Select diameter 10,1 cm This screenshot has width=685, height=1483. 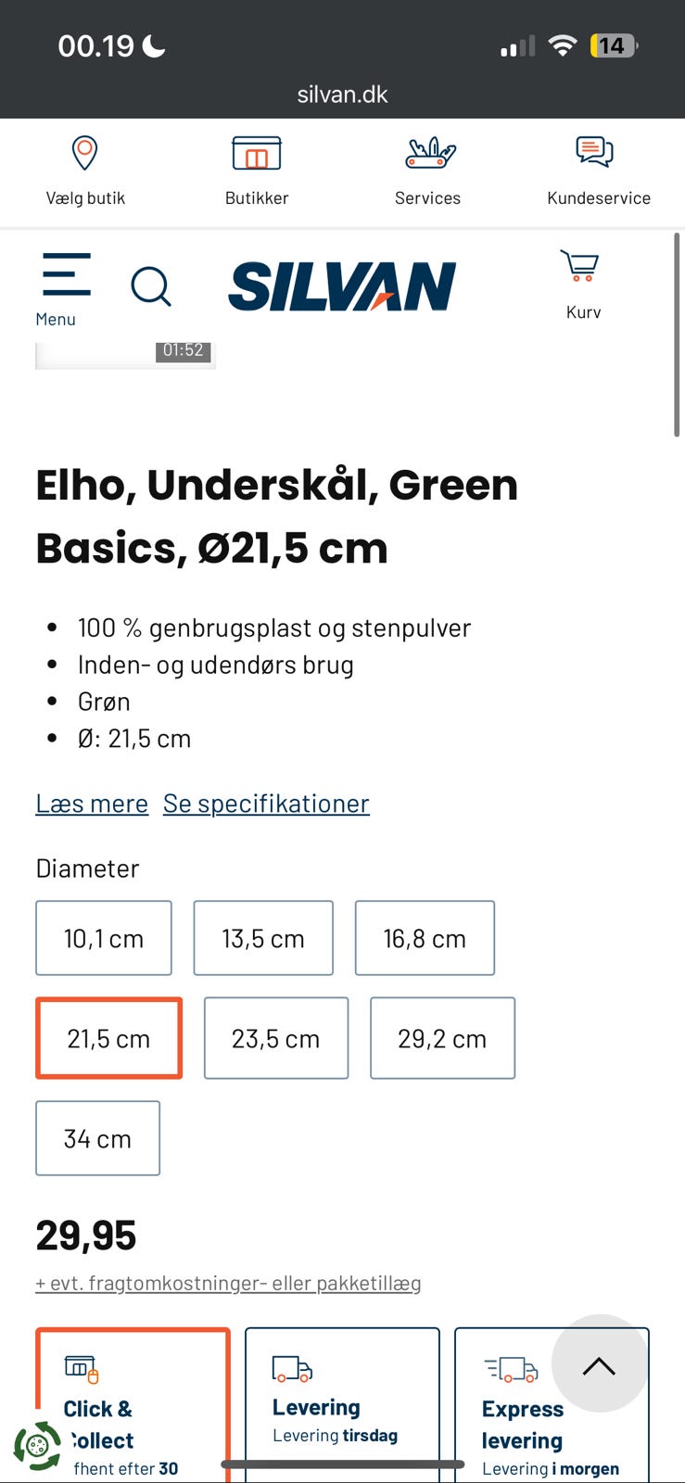[104, 938]
